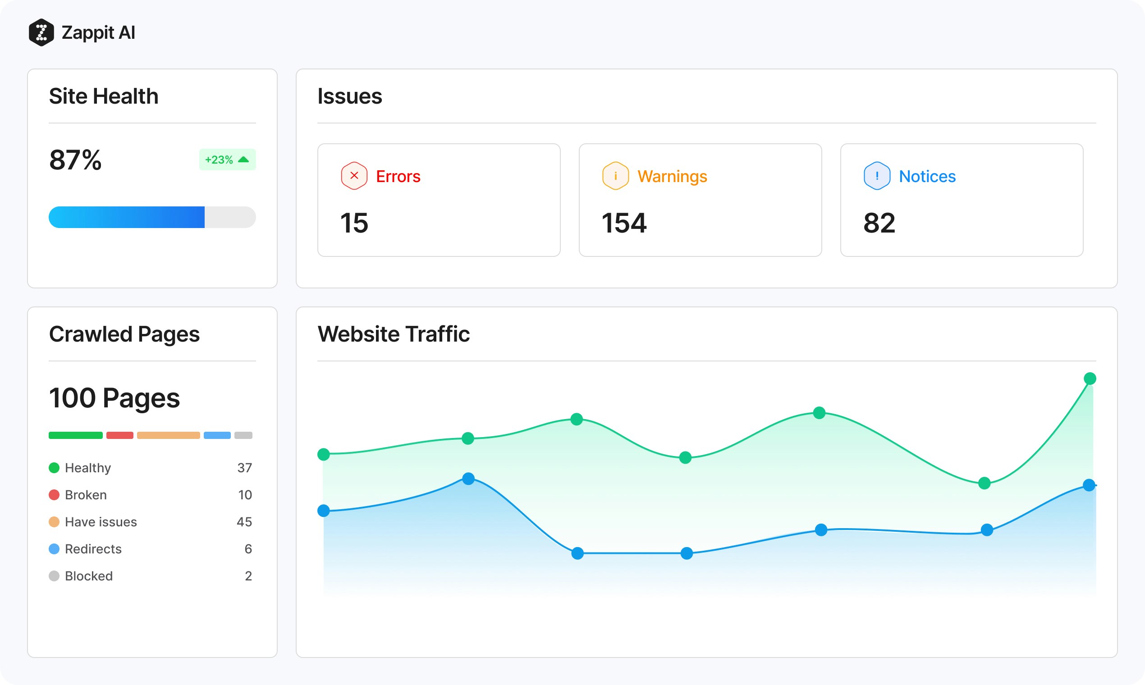Open the Warnings card showing 154
1145x685 pixels.
pos(700,200)
